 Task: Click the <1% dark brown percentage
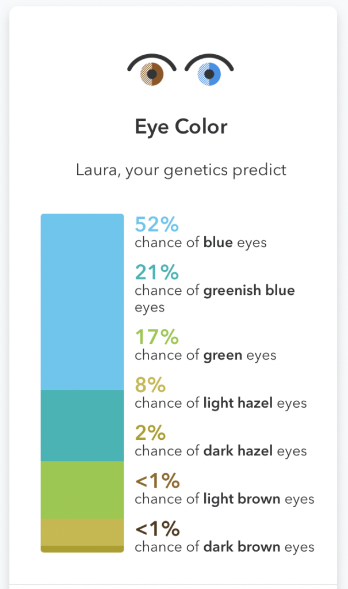point(158,528)
